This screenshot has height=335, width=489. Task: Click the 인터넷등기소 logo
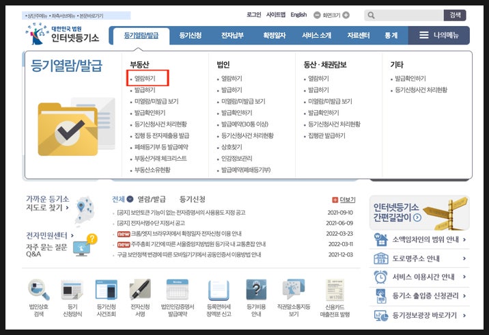(x=62, y=33)
